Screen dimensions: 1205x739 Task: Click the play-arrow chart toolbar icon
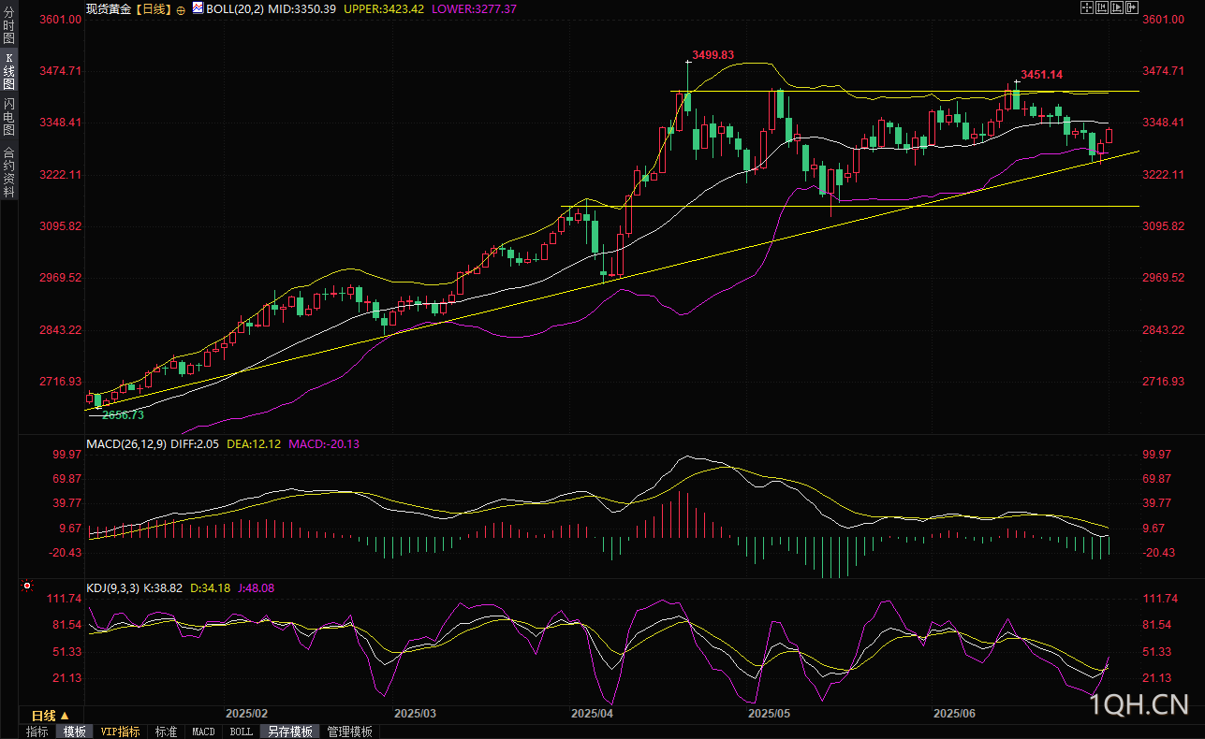pyautogui.click(x=1117, y=7)
